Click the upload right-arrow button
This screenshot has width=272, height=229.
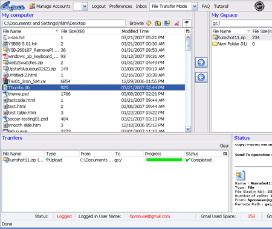[x=201, y=63]
